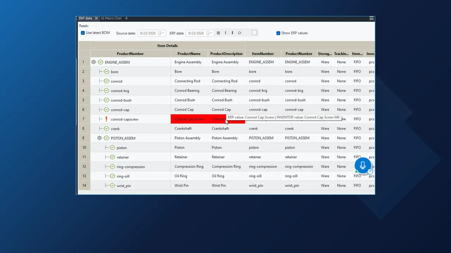The width and height of the screenshot is (451, 253).
Task: Click the green check icon for bore
Action: point(106,72)
